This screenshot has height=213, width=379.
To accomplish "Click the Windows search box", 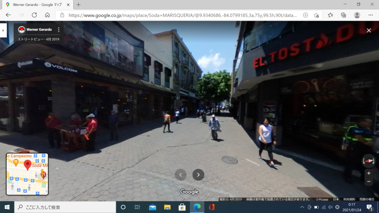I will pos(65,207).
